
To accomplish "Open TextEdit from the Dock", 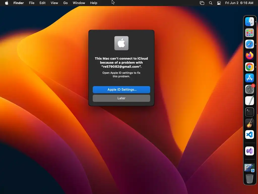I will coord(250,101).
